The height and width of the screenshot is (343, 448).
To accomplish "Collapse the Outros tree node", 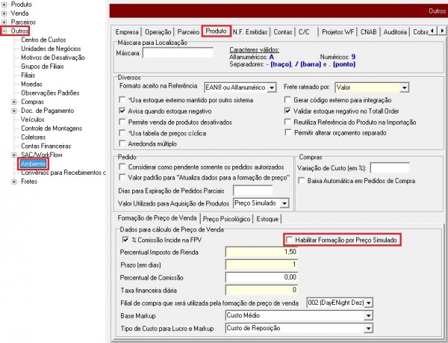I will pos(5,32).
